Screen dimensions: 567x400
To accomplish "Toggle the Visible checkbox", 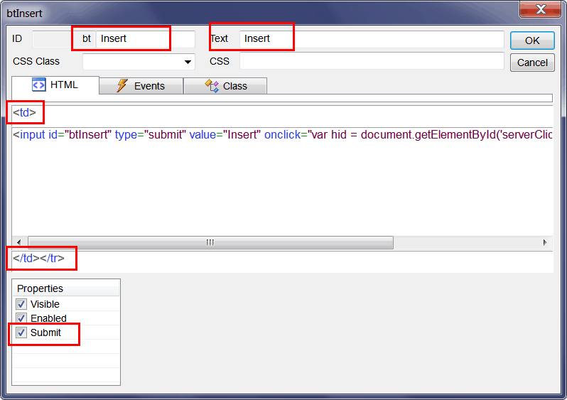I will coord(21,304).
